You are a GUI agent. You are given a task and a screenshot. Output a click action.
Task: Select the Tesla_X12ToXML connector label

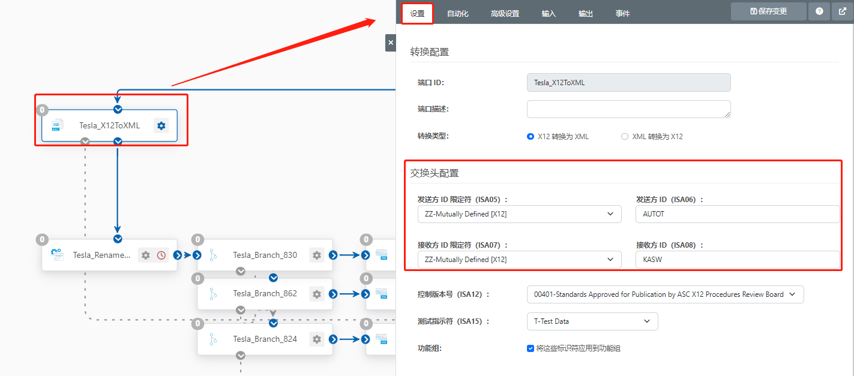pyautogui.click(x=109, y=125)
